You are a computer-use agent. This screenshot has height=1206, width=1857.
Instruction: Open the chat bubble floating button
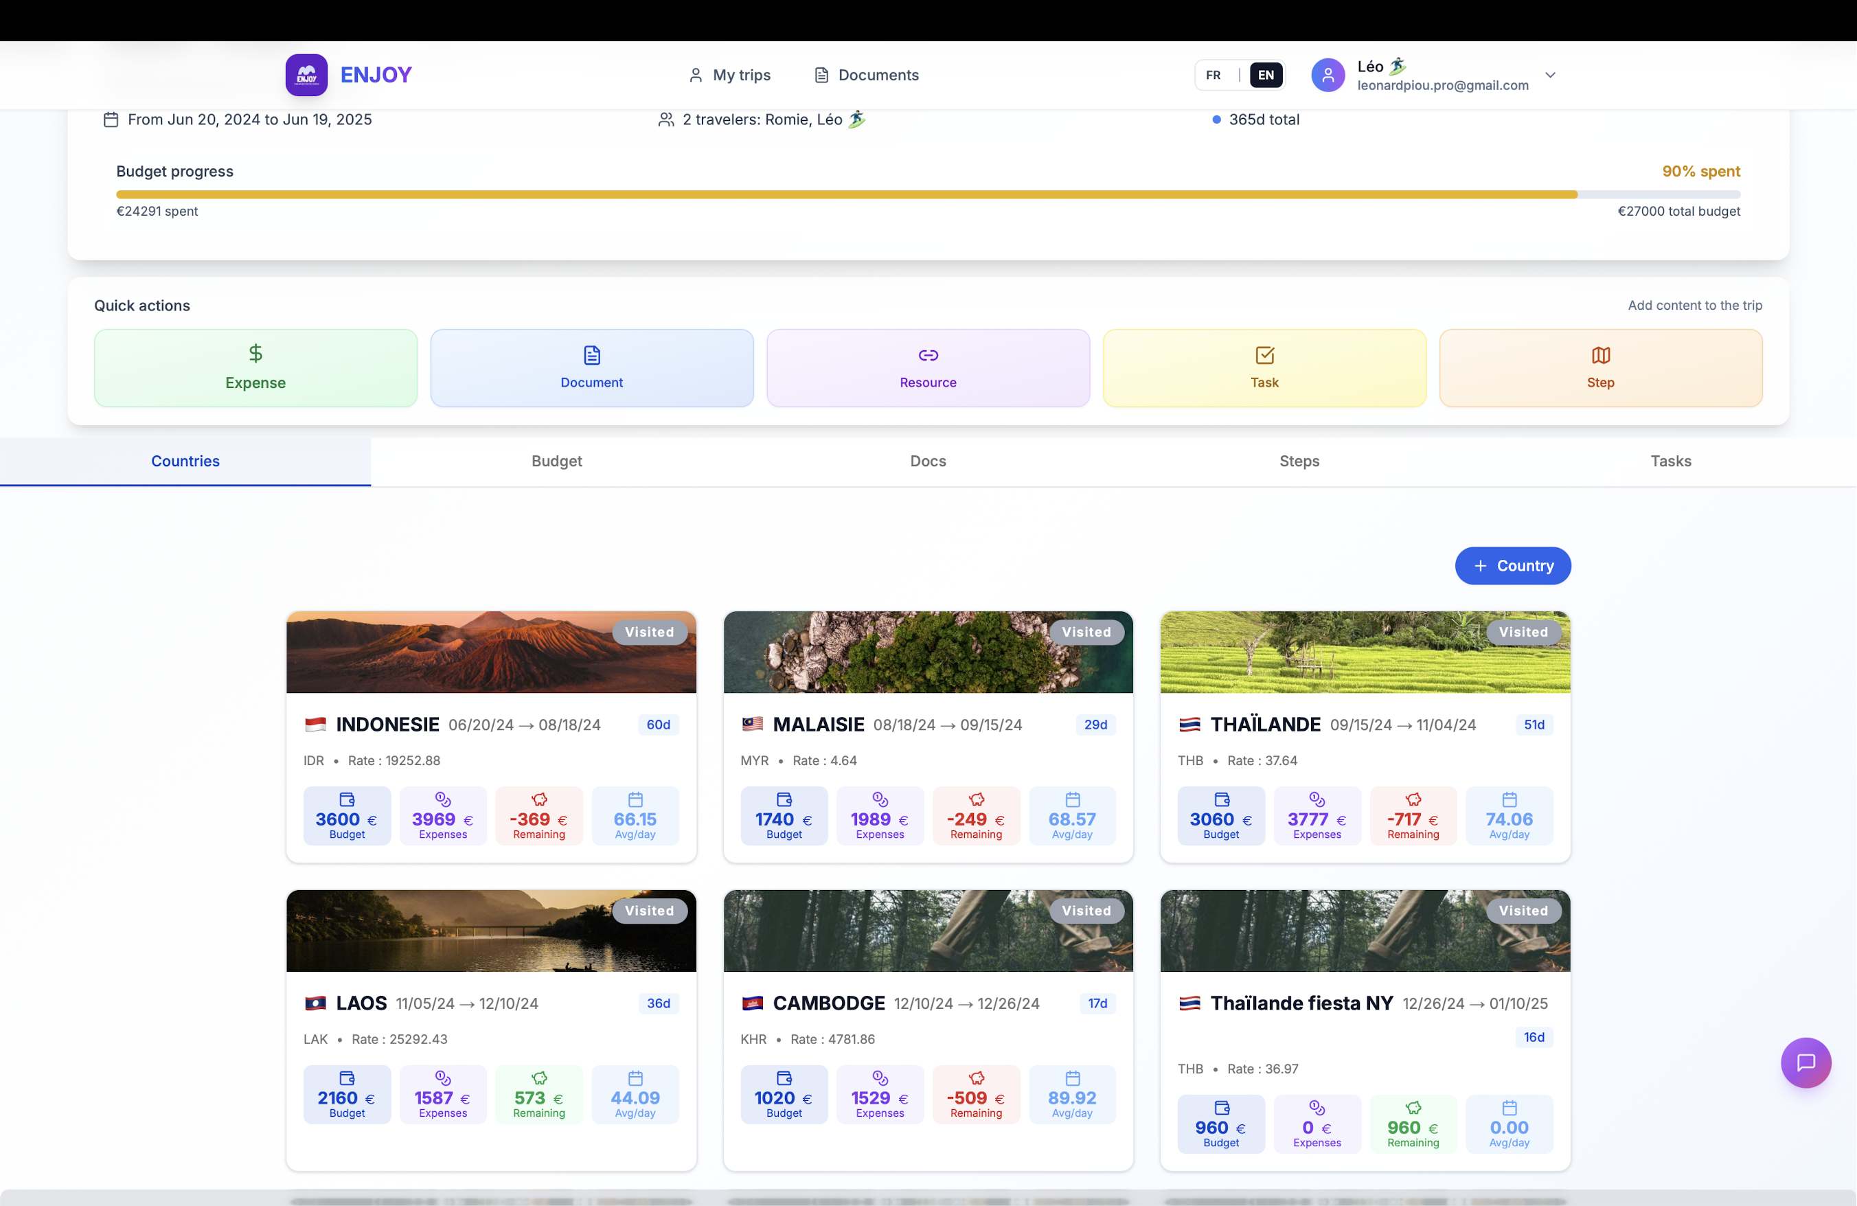coord(1805,1062)
